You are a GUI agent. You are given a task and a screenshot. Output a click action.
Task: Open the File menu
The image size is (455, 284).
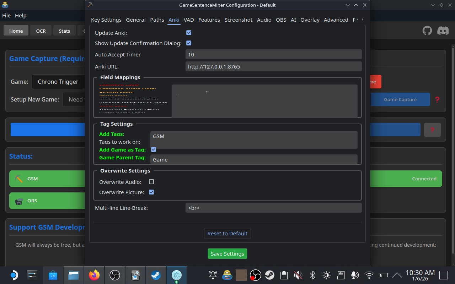(6, 15)
